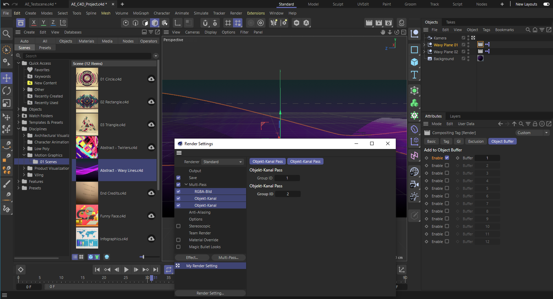Toggle Z axis lock icon

(53, 22)
